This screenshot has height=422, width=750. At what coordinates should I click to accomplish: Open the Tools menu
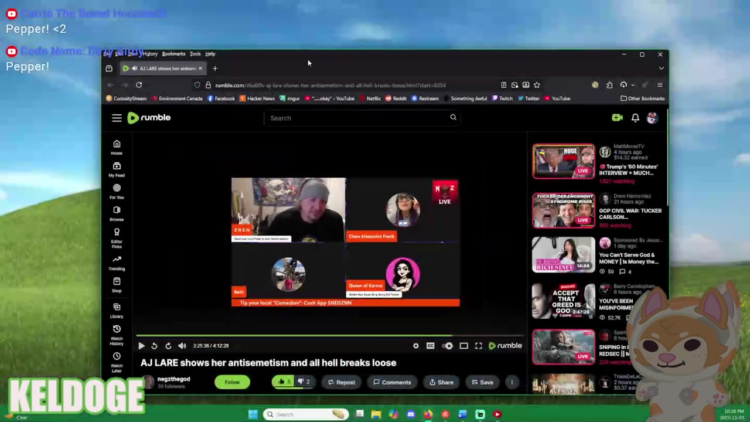pyautogui.click(x=195, y=54)
